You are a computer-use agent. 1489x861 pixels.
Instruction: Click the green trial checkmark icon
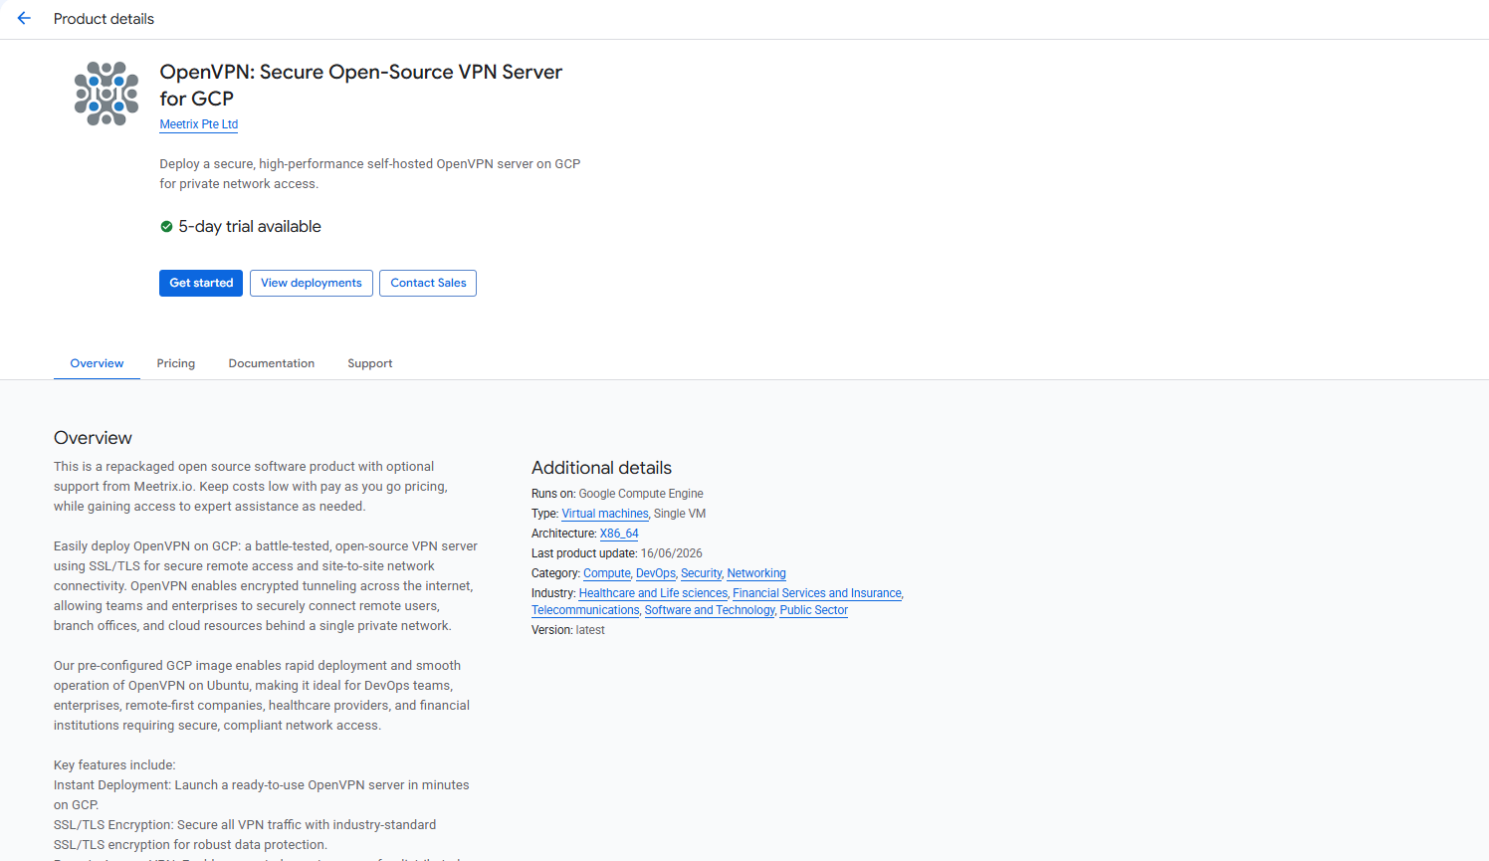pos(166,227)
